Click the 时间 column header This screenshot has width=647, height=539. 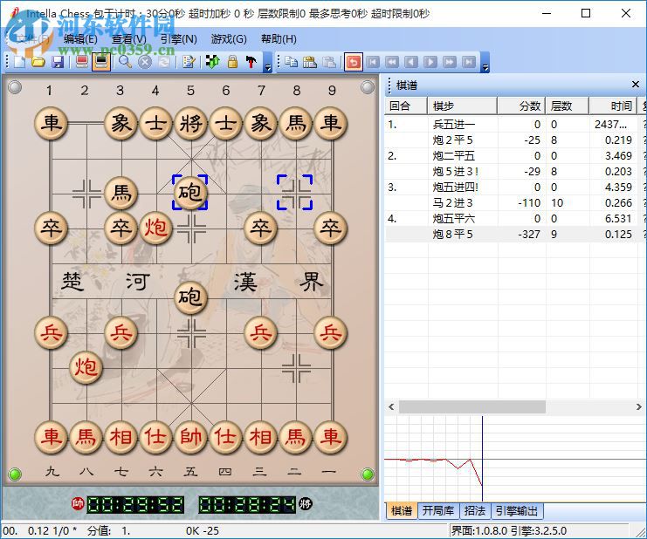click(613, 106)
